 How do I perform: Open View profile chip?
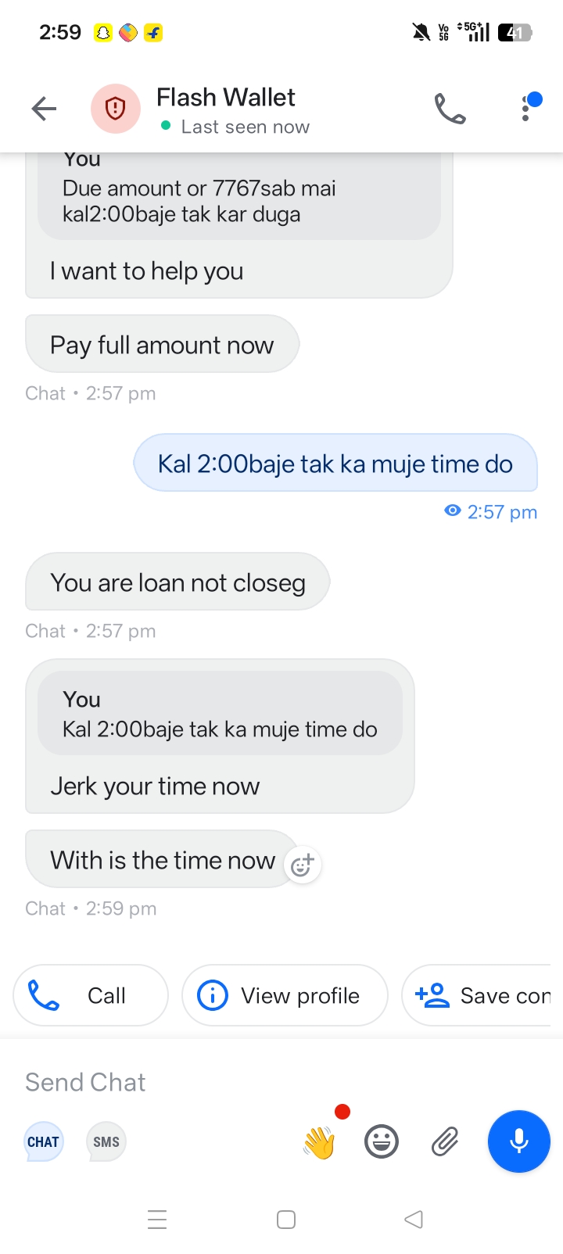point(285,995)
